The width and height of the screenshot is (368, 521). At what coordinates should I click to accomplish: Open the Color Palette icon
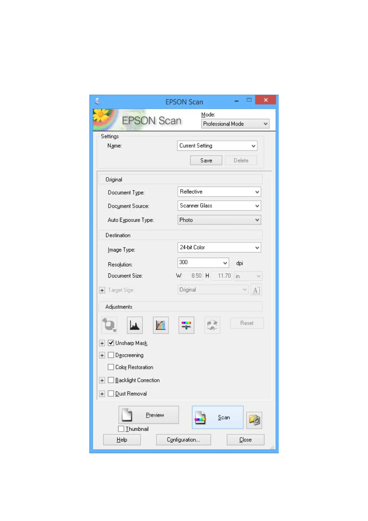(x=212, y=325)
